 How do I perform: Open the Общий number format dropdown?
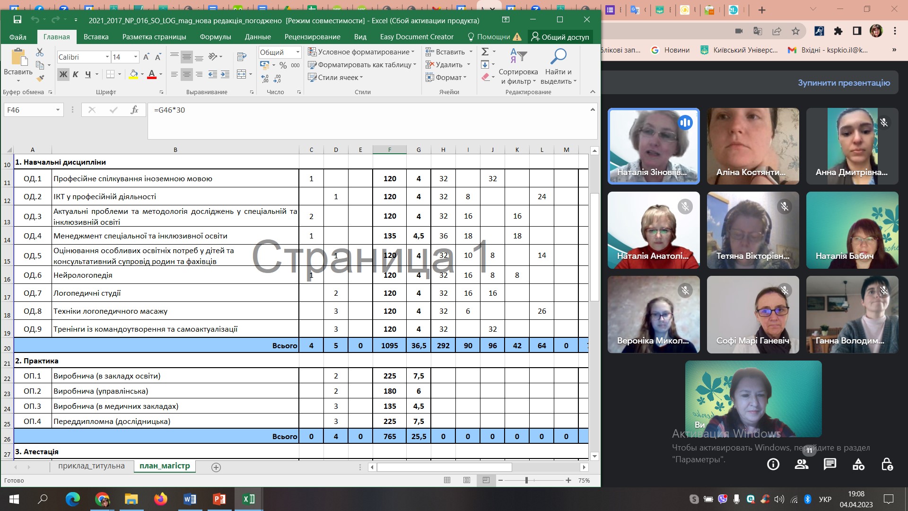pyautogui.click(x=297, y=52)
